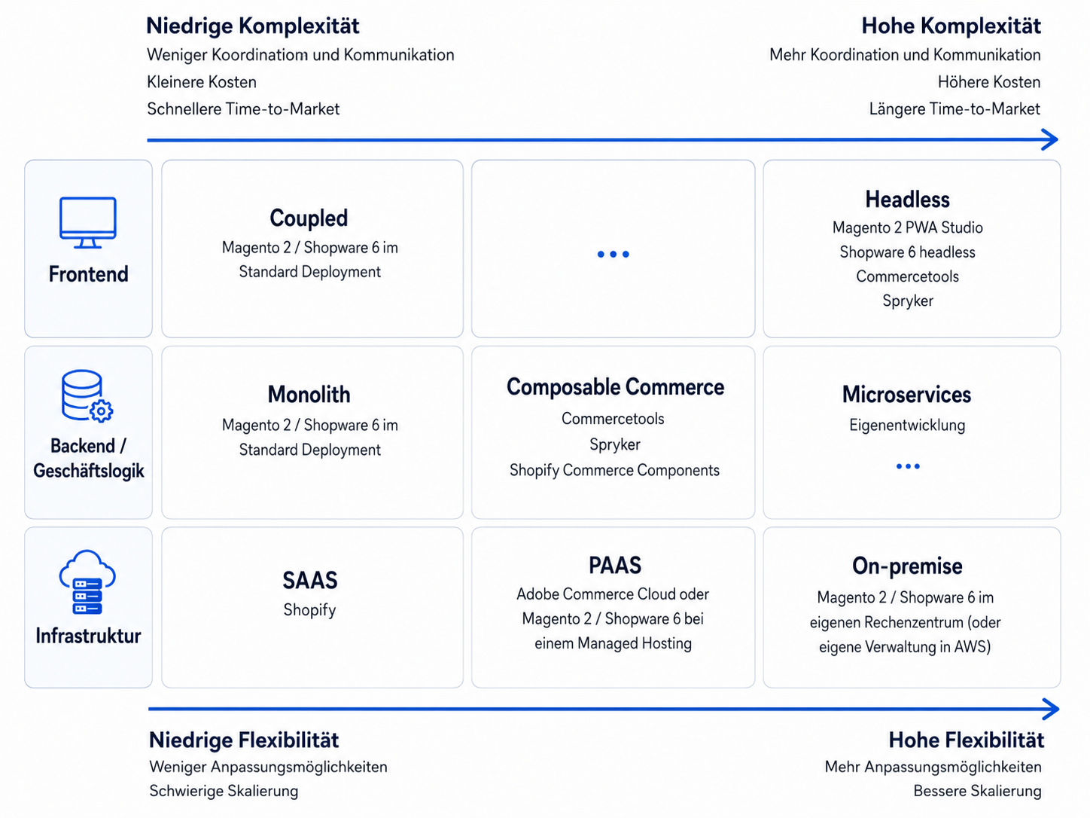
Task: Select the Headless card heading
Action: (x=908, y=200)
